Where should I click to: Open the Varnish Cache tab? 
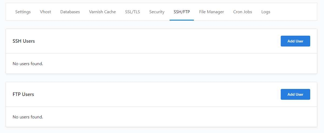(x=103, y=12)
